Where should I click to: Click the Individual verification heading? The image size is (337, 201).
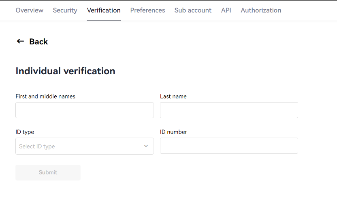65,71
